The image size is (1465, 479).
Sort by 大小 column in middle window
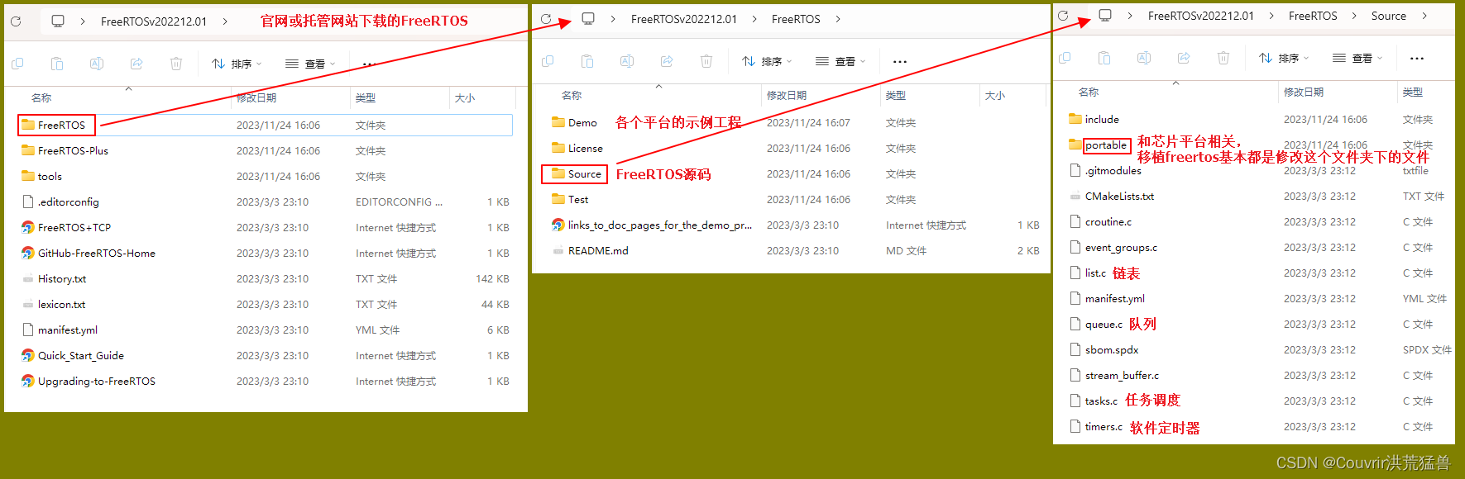click(995, 95)
